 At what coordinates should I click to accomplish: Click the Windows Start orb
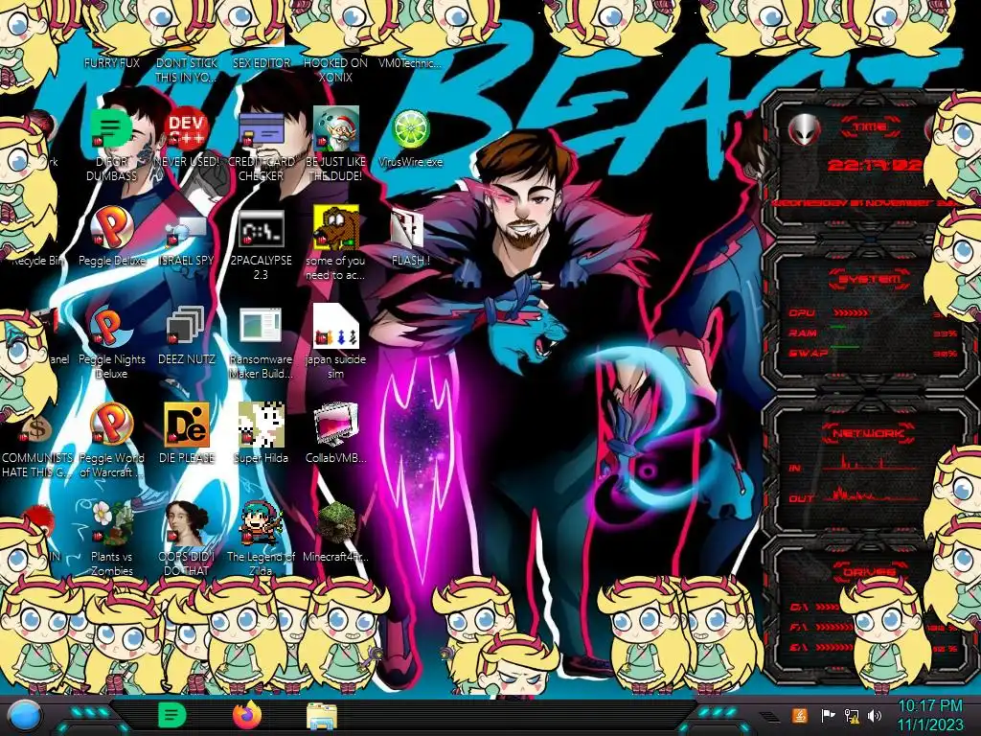pyautogui.click(x=25, y=716)
